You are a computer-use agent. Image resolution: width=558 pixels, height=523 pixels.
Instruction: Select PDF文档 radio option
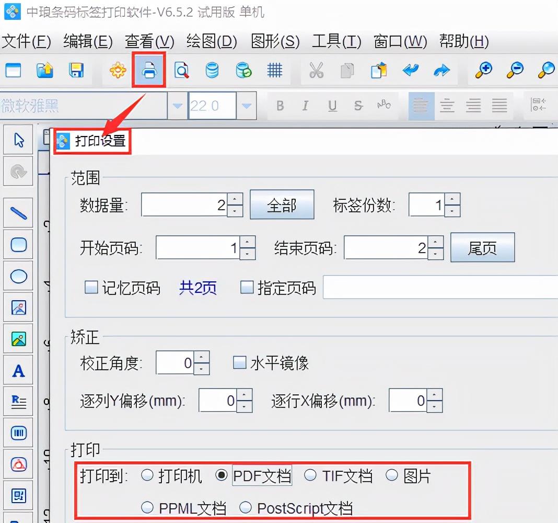click(221, 475)
